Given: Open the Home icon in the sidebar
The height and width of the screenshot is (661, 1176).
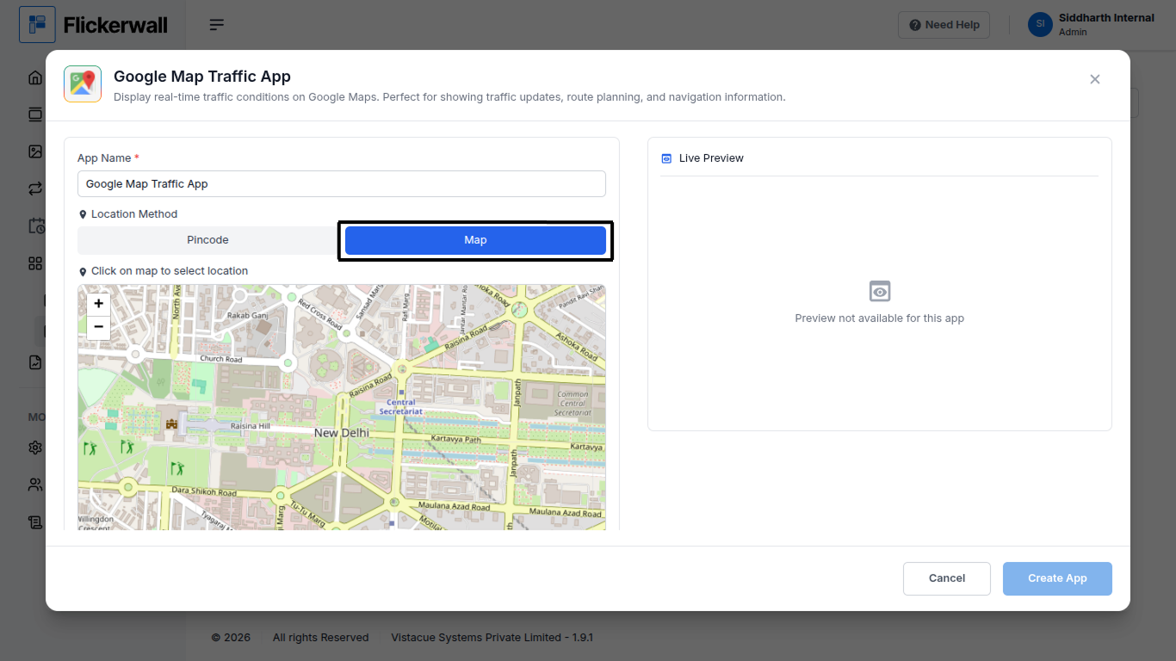Looking at the screenshot, I should point(35,77).
